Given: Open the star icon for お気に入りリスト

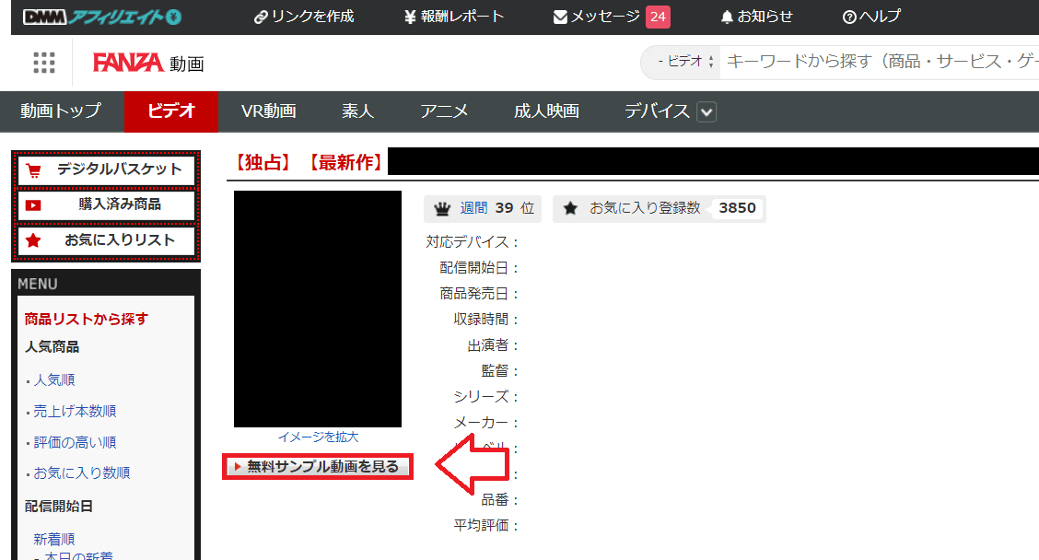Looking at the screenshot, I should tap(34, 239).
